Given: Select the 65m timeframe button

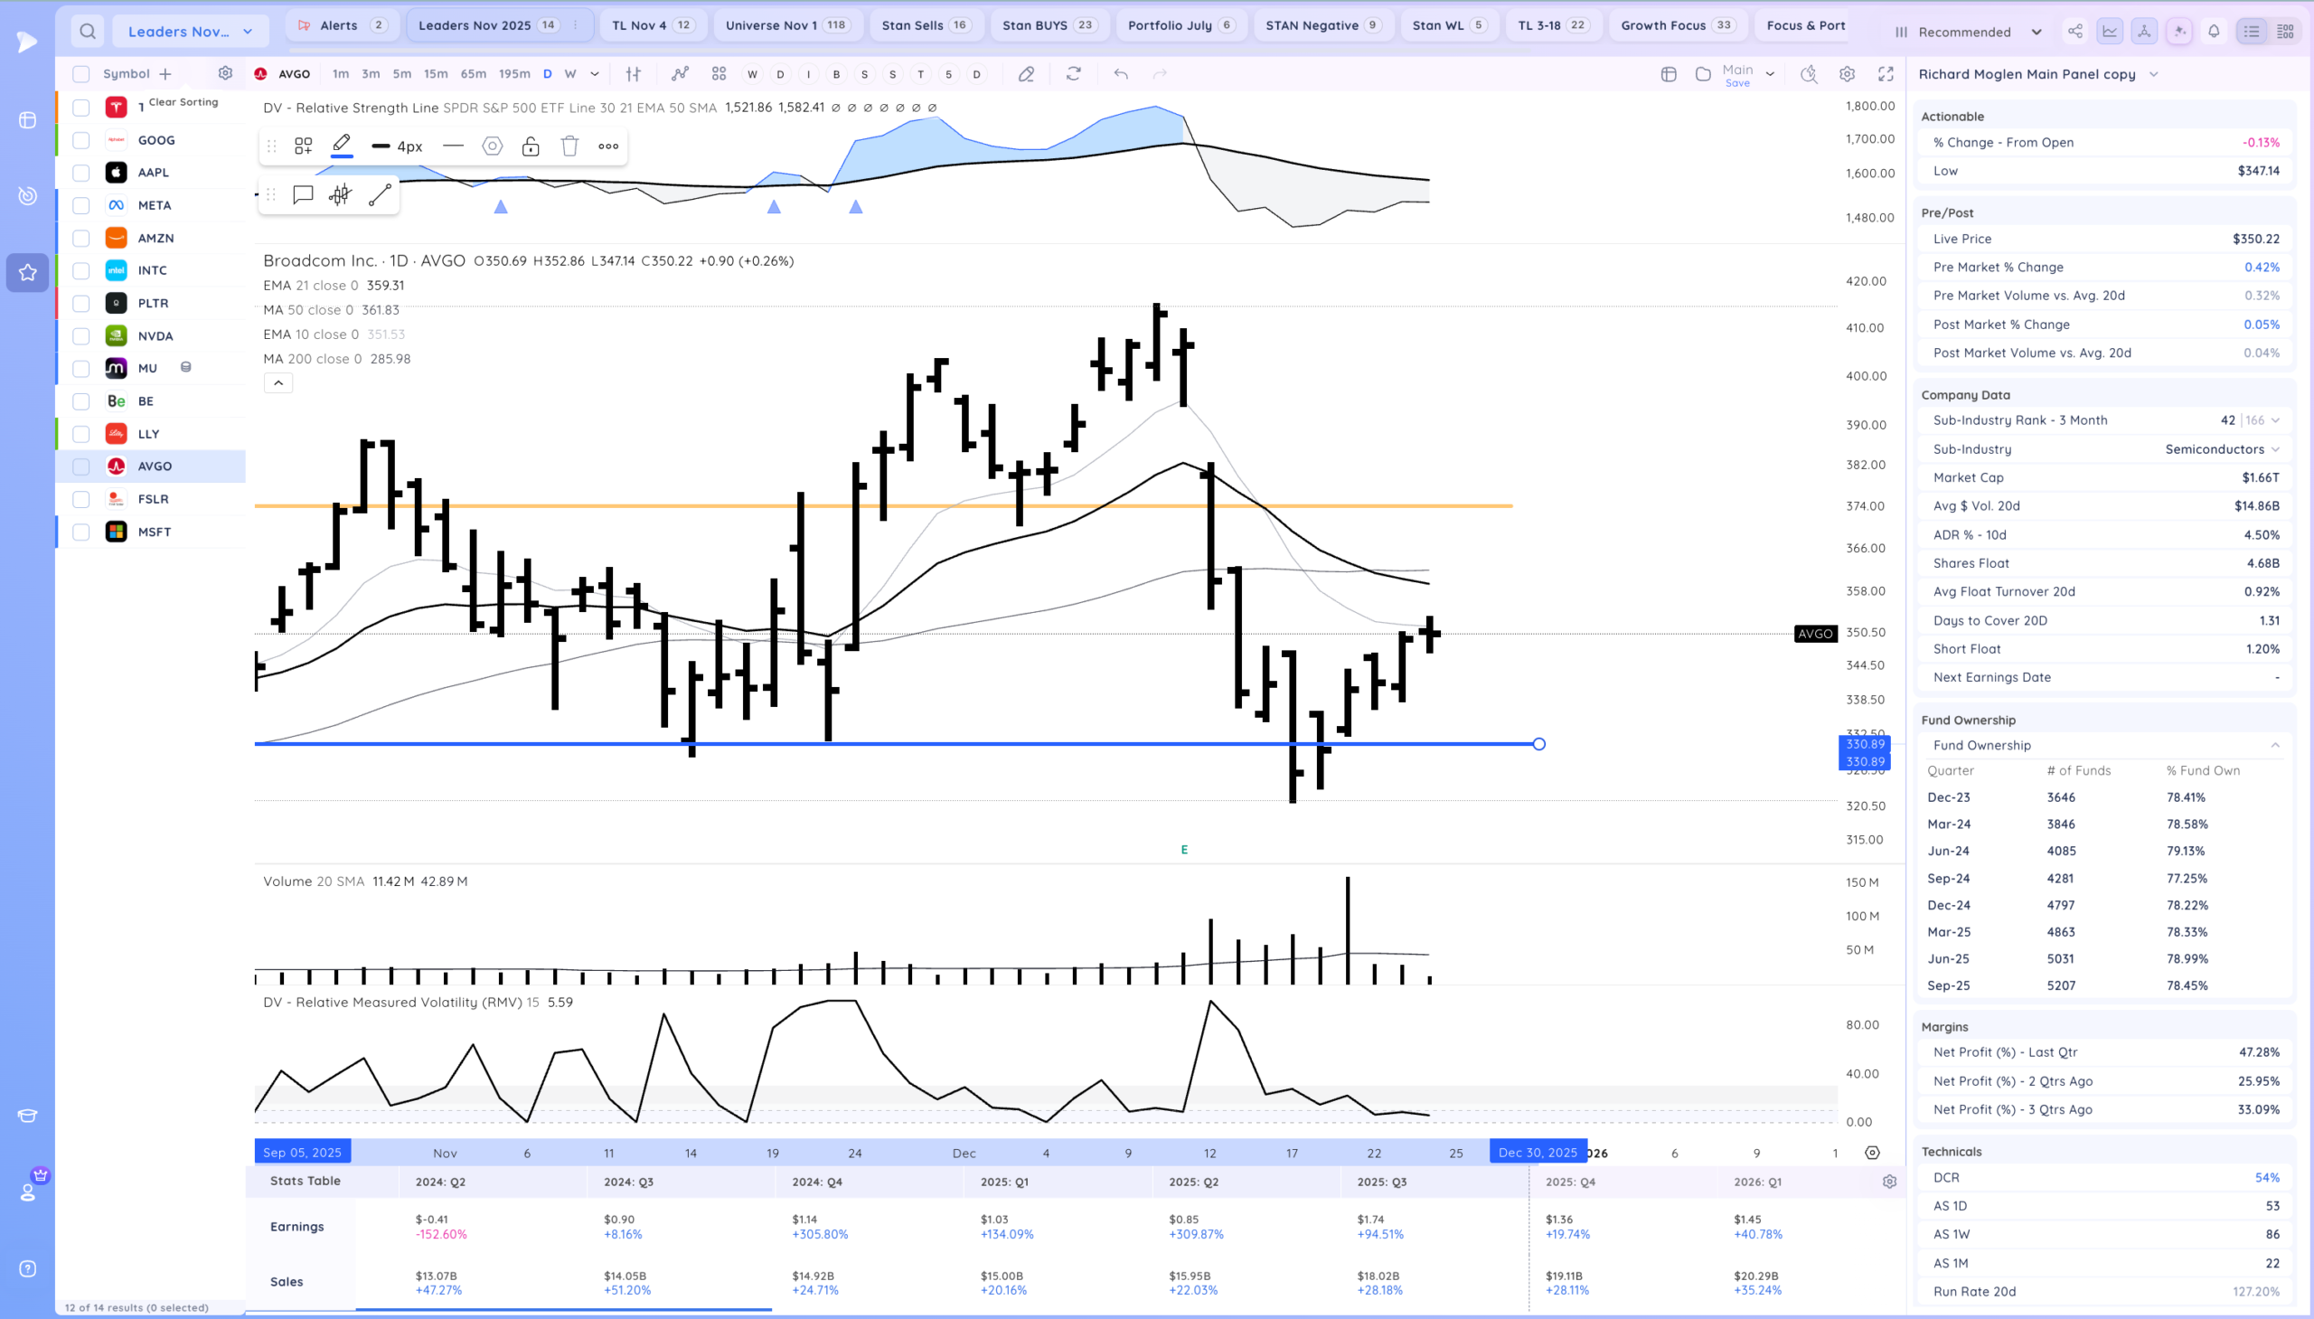Looking at the screenshot, I should point(473,74).
